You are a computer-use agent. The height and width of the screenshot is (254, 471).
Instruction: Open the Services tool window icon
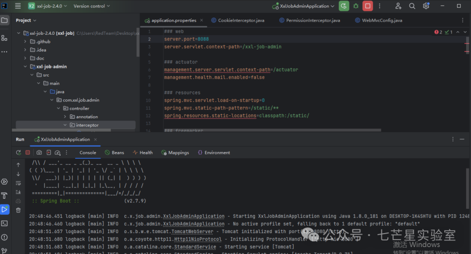pyautogui.click(x=4, y=181)
